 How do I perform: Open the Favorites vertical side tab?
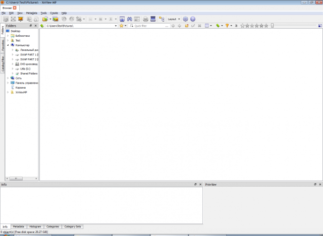[x=3, y=45]
